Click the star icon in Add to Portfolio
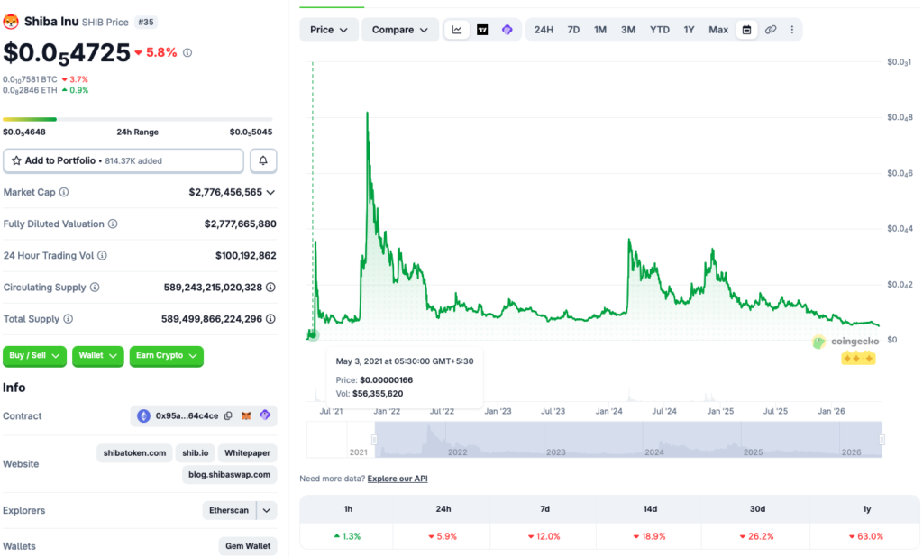923x557 pixels. (x=16, y=160)
